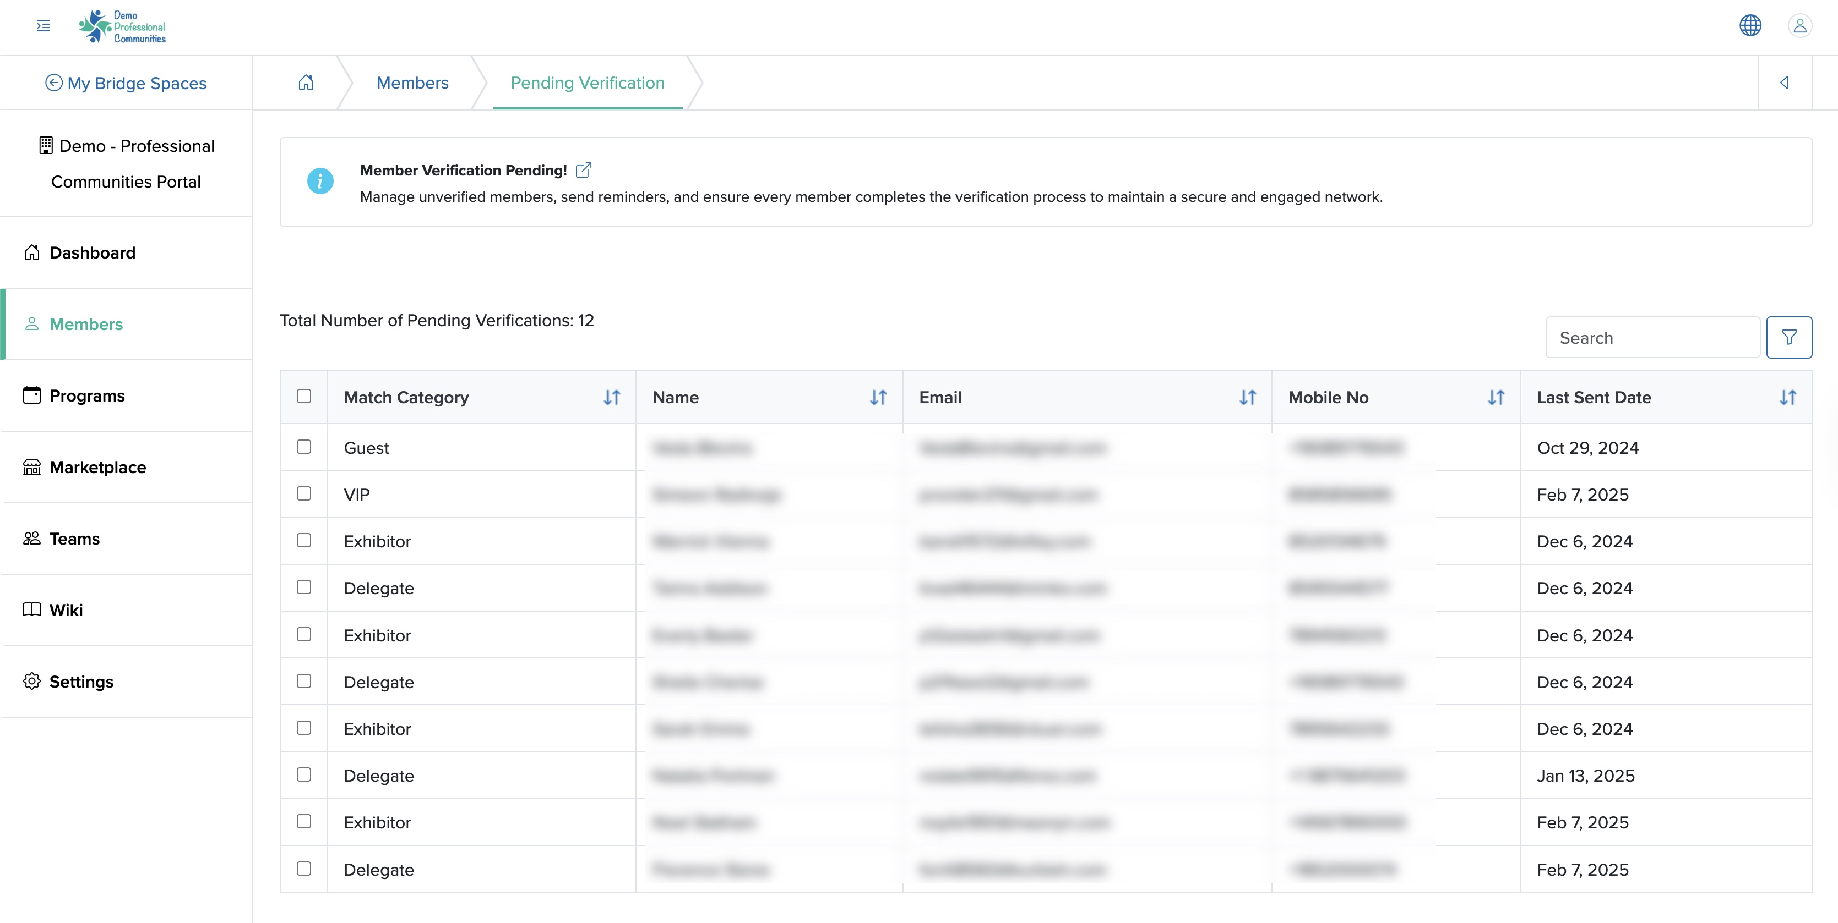This screenshot has width=1838, height=923.
Task: Open Dashboard in the sidebar
Action: coord(126,253)
